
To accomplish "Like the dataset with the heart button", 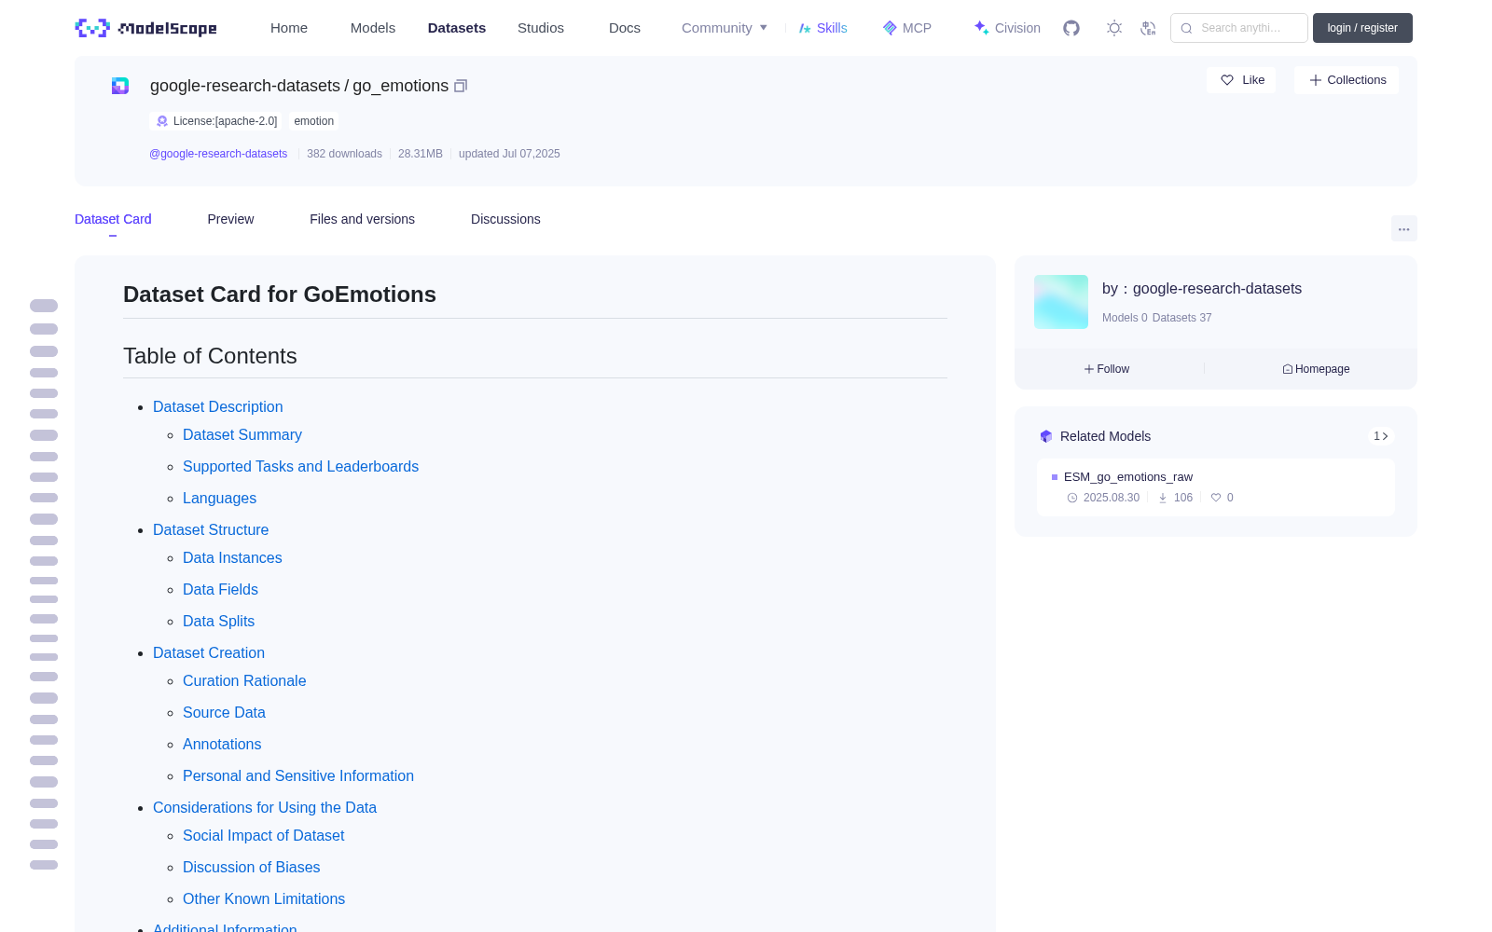I will pyautogui.click(x=1241, y=80).
